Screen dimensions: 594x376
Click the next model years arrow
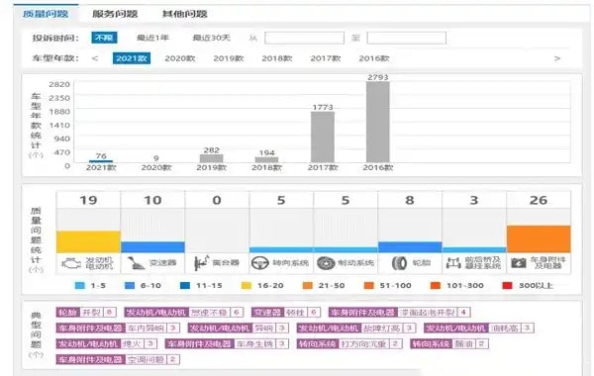coord(556,58)
